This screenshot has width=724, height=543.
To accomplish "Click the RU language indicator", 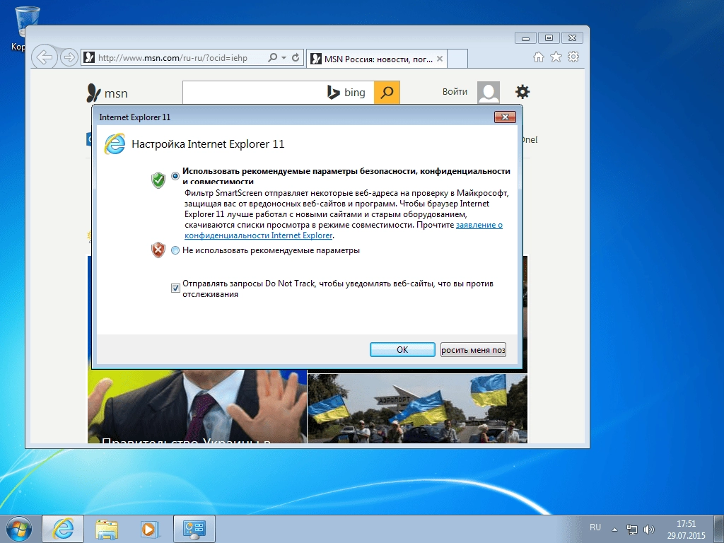I will (595, 527).
